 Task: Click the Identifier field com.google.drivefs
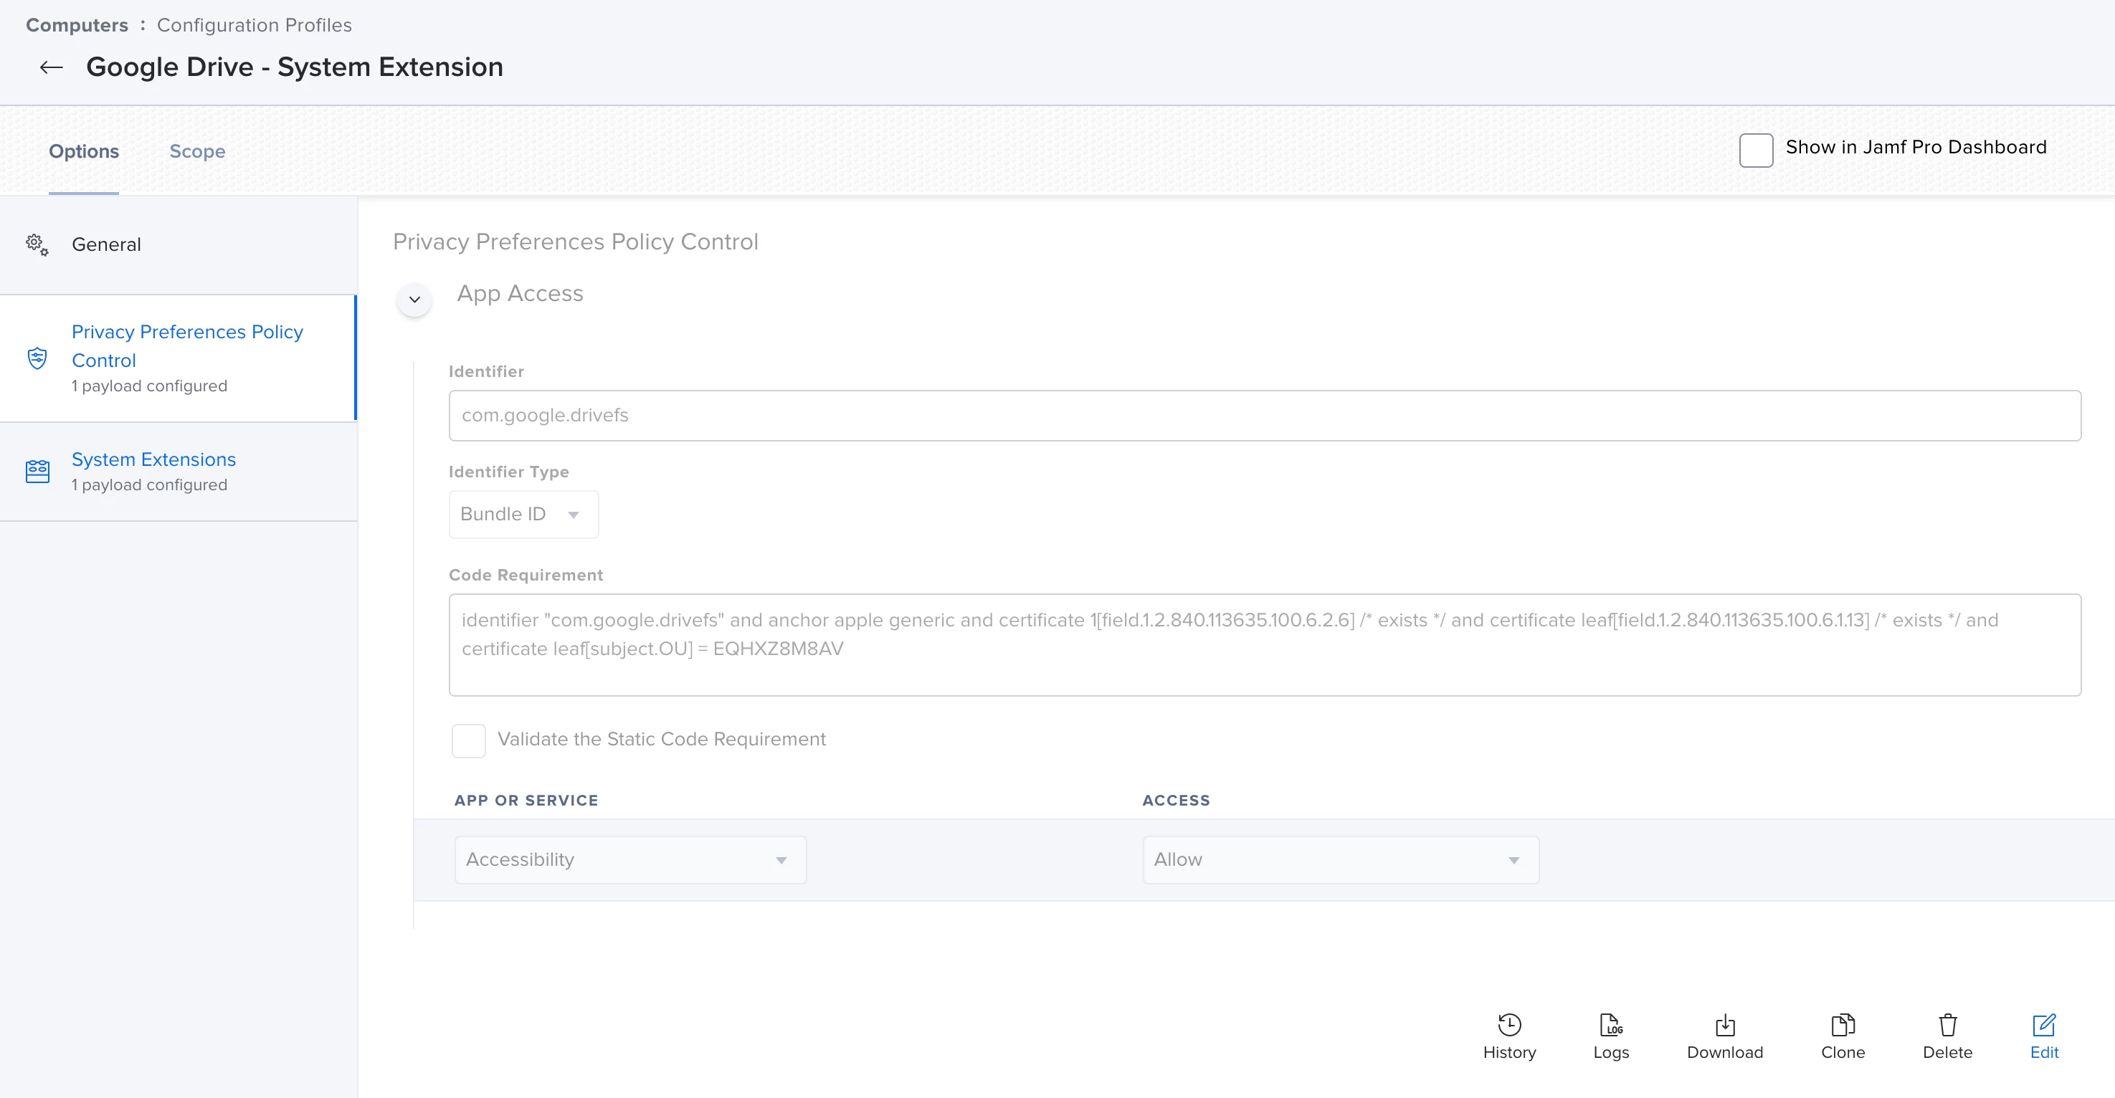[x=1265, y=415]
